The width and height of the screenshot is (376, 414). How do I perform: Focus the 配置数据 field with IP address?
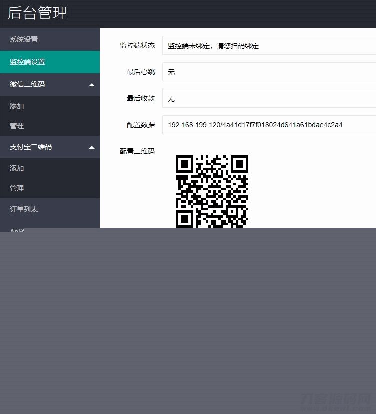[269, 125]
